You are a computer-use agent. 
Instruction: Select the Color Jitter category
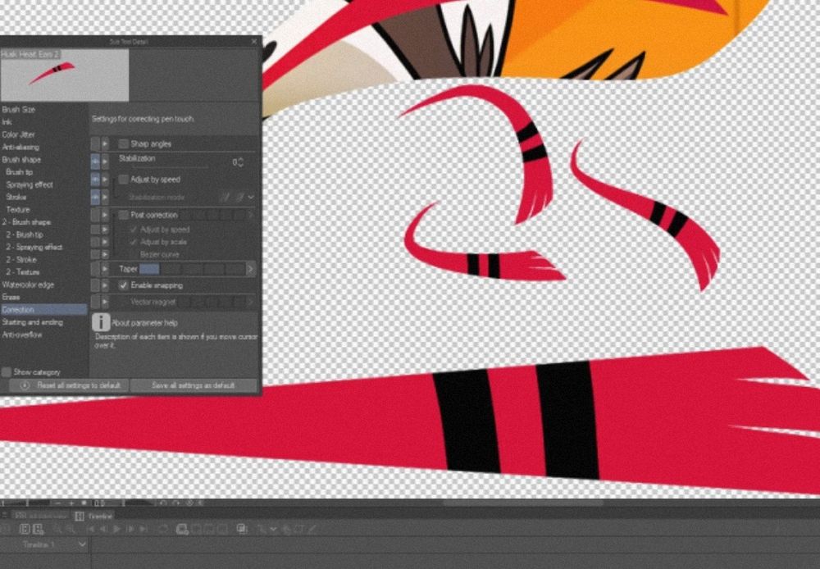click(x=18, y=134)
